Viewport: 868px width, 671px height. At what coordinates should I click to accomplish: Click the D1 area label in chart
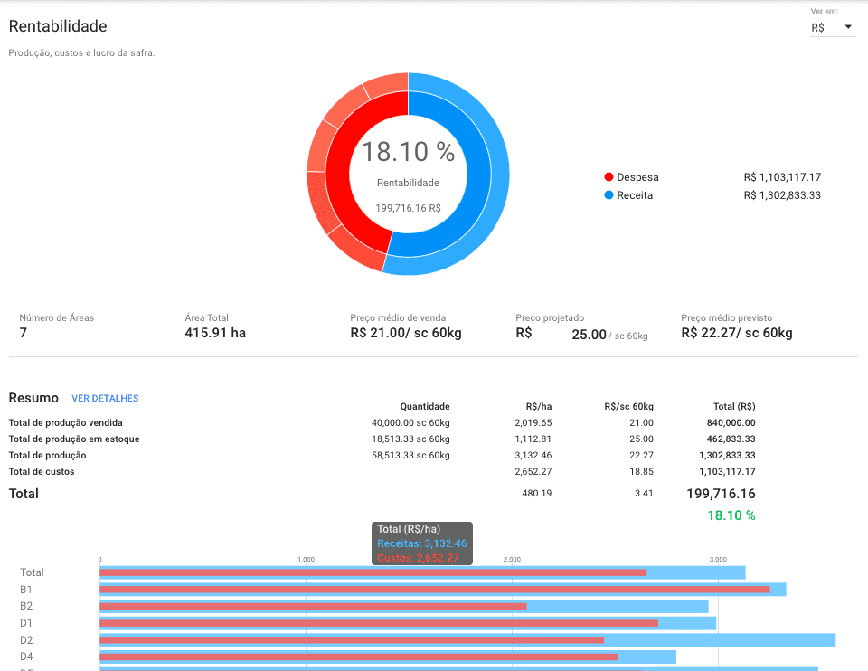pos(26,623)
